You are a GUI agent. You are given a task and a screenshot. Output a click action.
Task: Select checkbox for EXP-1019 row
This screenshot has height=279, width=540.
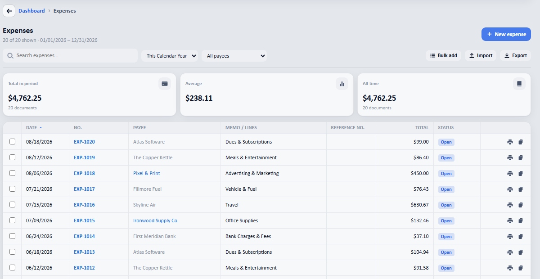(x=12, y=157)
